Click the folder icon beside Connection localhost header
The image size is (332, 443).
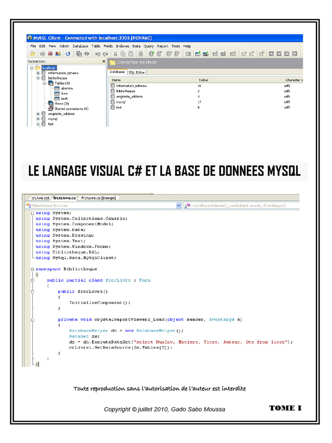(x=113, y=62)
